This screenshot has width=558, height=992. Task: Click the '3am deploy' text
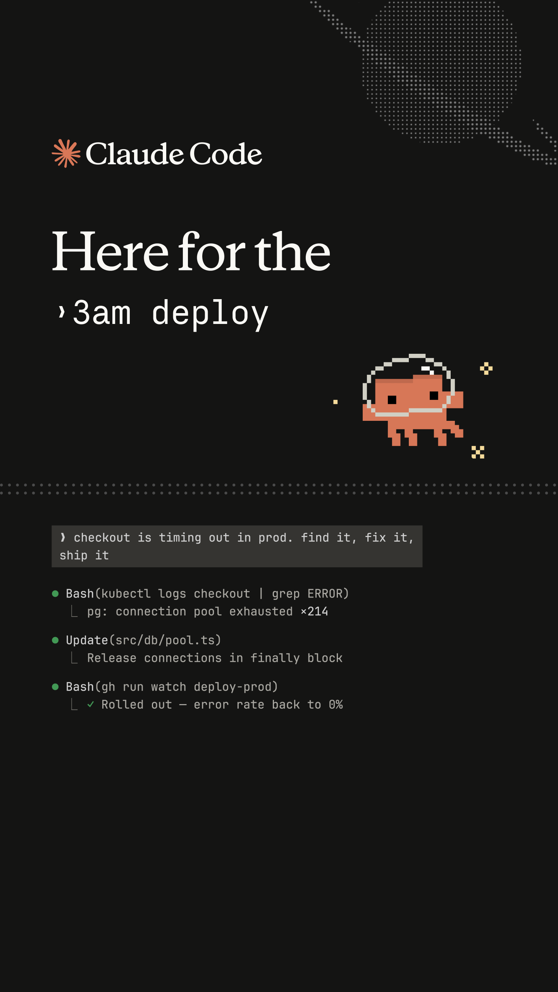170,314
